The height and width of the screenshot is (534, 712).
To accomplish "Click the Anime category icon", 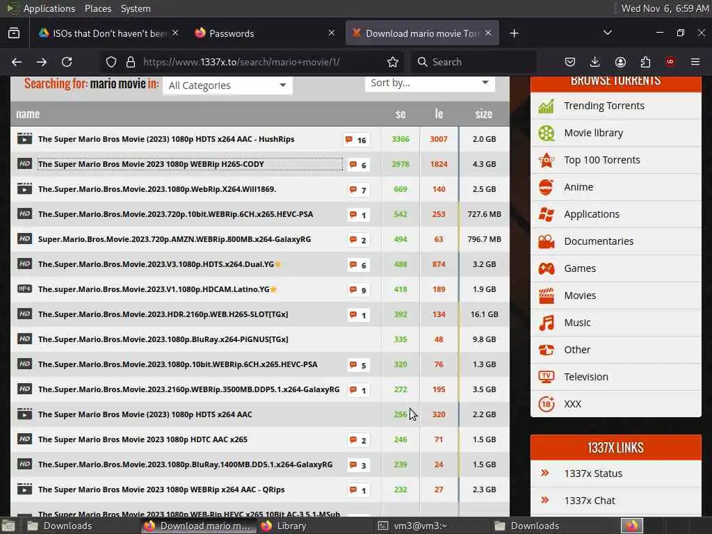I will pyautogui.click(x=547, y=187).
